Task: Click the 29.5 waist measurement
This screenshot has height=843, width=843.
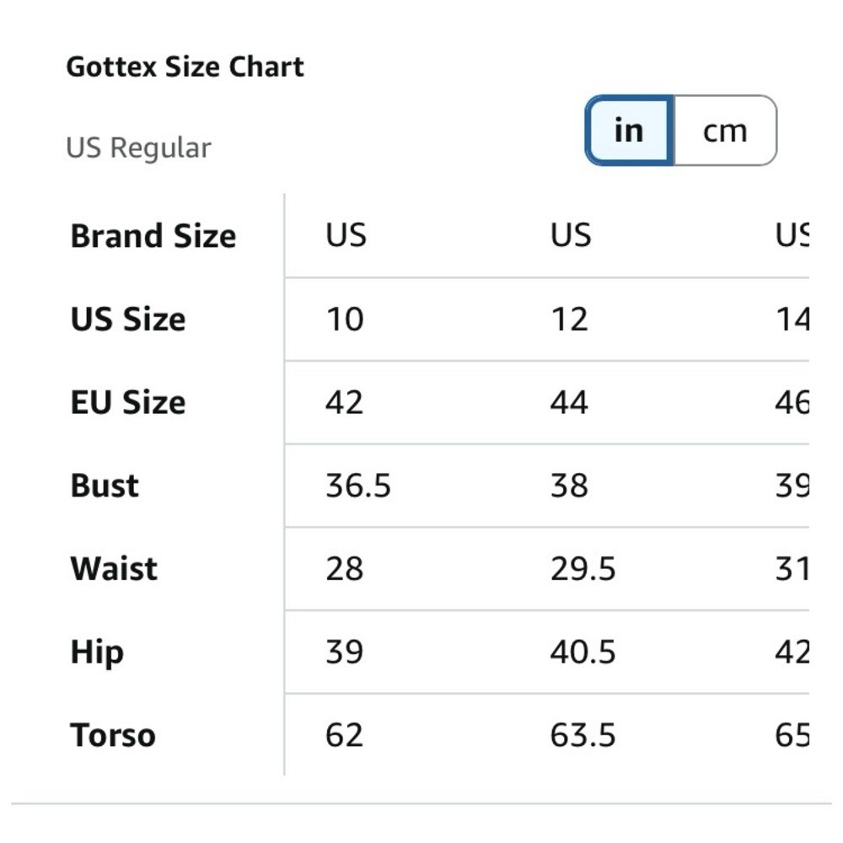Action: pyautogui.click(x=583, y=568)
